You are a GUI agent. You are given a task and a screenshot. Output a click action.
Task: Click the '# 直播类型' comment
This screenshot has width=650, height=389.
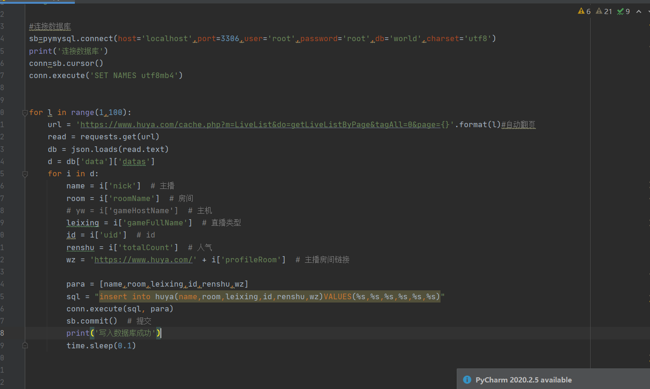(x=222, y=223)
